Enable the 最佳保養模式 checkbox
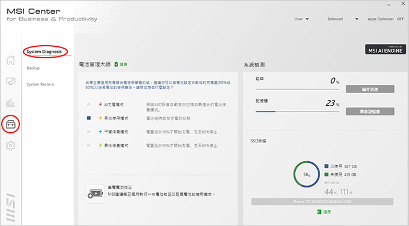409x226 pixels. tap(89, 145)
